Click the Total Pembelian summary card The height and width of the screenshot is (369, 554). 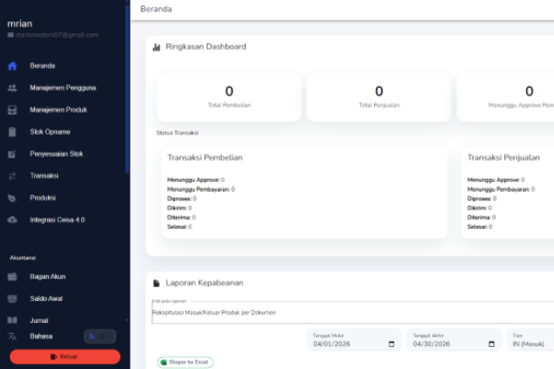[x=229, y=97]
